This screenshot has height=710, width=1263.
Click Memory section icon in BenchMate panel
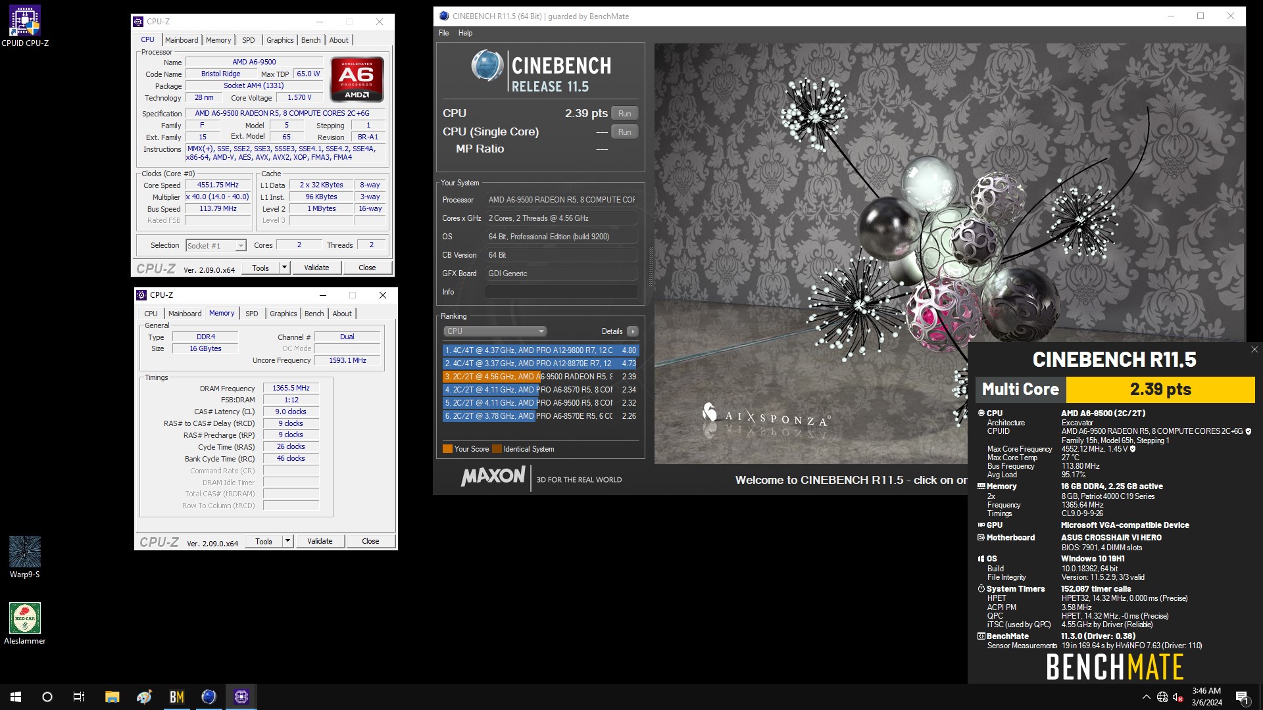(981, 486)
